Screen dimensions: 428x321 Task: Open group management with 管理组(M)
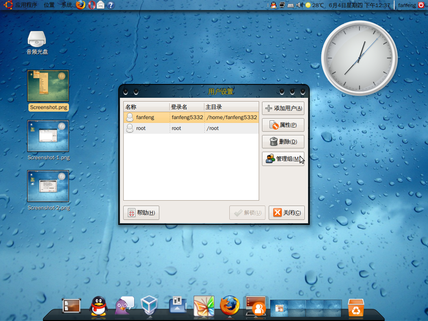(x=283, y=158)
